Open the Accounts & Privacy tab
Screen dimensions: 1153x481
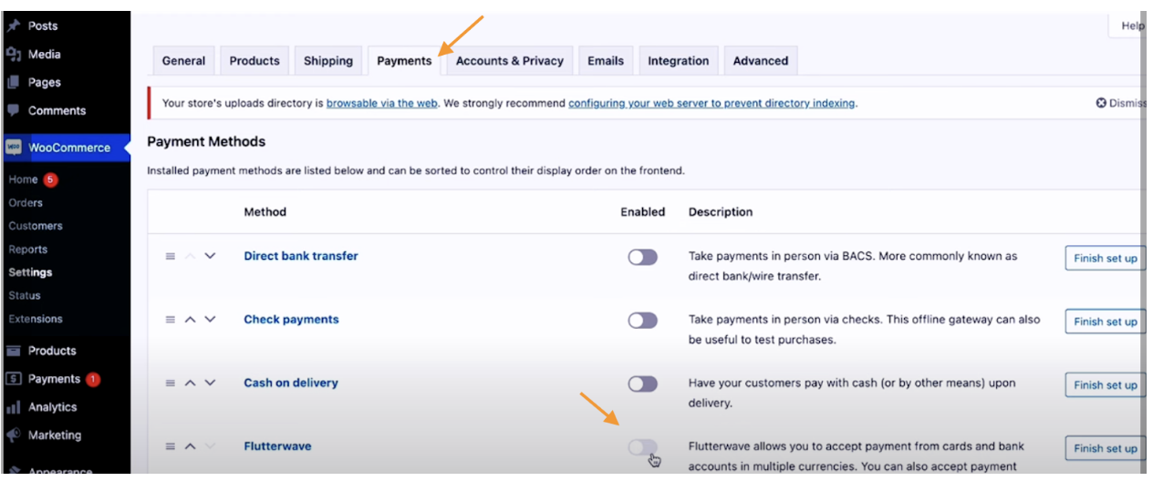coord(509,61)
